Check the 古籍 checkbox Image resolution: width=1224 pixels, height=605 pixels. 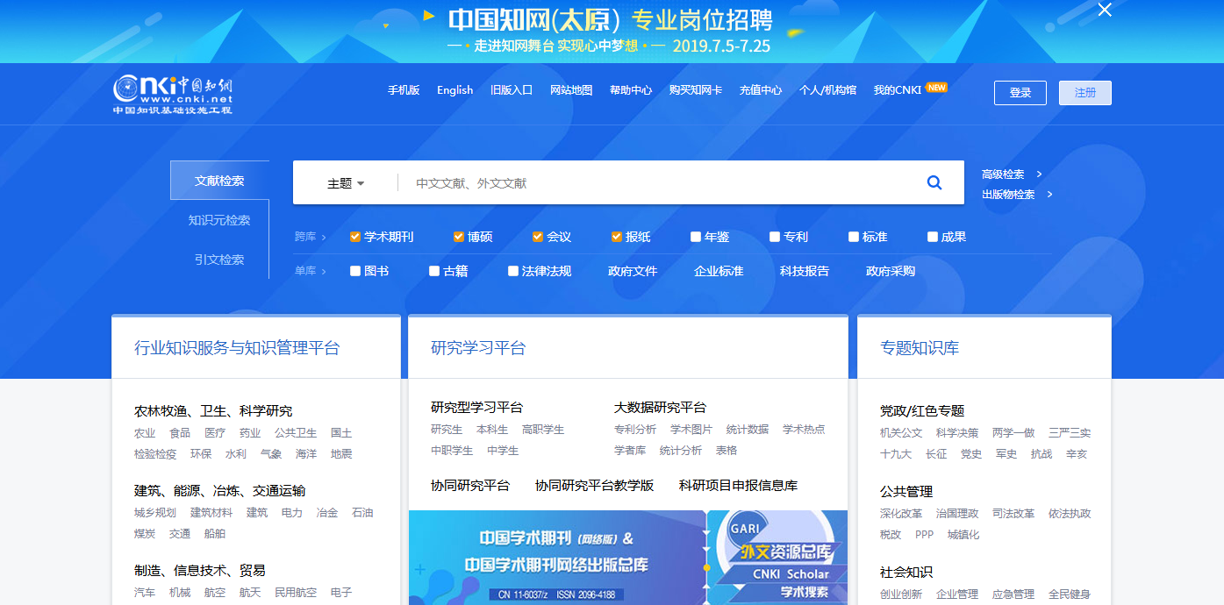(x=434, y=271)
